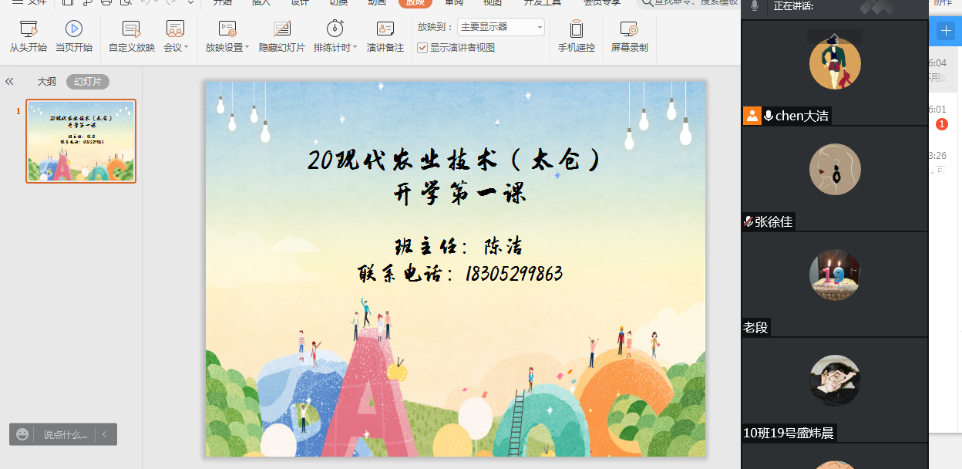Open the 主要显示器 display dropdown
The image size is (962, 469).
pyautogui.click(x=501, y=27)
